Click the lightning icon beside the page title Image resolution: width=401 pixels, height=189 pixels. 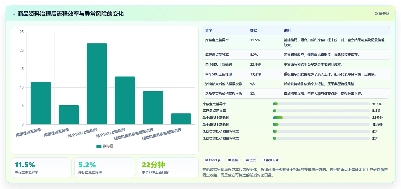[x=13, y=14]
